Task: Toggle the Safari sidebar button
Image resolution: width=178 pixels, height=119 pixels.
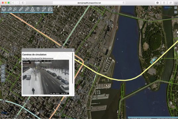Action: [23, 3]
